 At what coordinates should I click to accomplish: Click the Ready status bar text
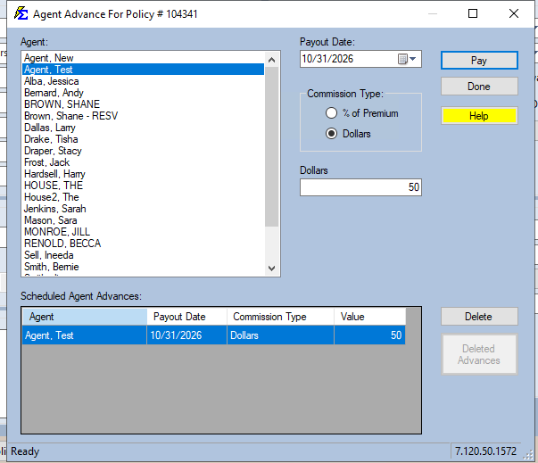25,451
